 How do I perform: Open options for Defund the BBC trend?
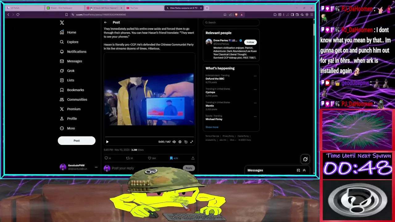[x=255, y=76]
